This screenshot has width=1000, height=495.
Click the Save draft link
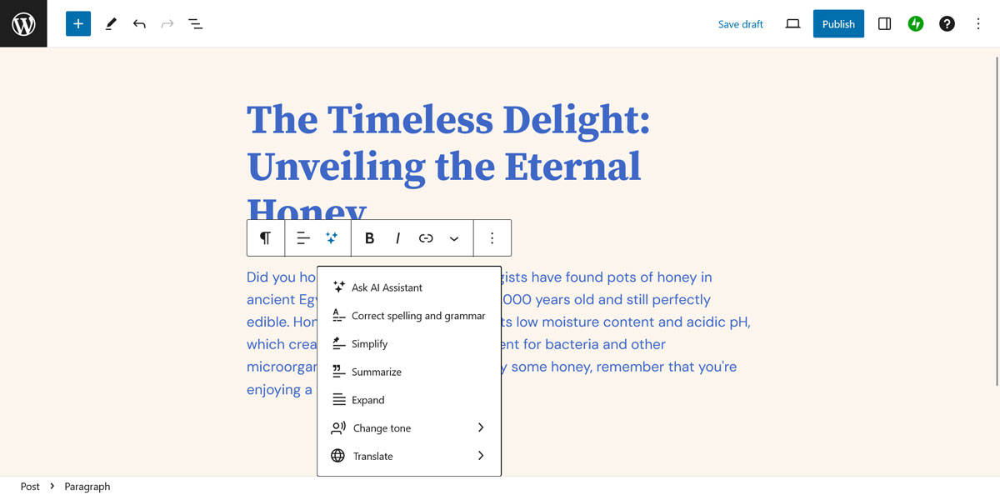tap(741, 24)
